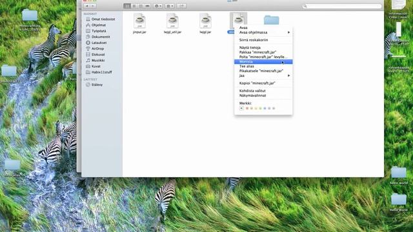This screenshot has width=413, height=232.
Task: Select the Minecraft folder on the desktop
Action: point(30,15)
